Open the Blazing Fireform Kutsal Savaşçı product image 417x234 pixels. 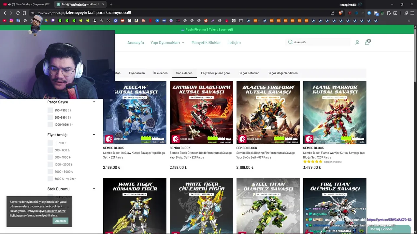point(268,113)
